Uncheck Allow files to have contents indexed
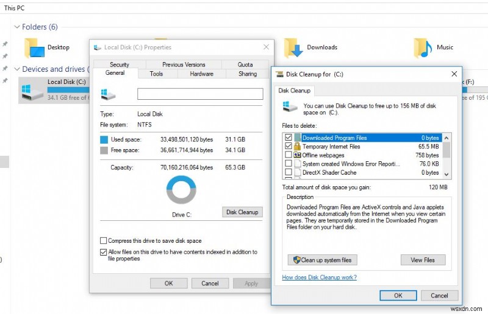This screenshot has height=314, width=488. point(103,252)
